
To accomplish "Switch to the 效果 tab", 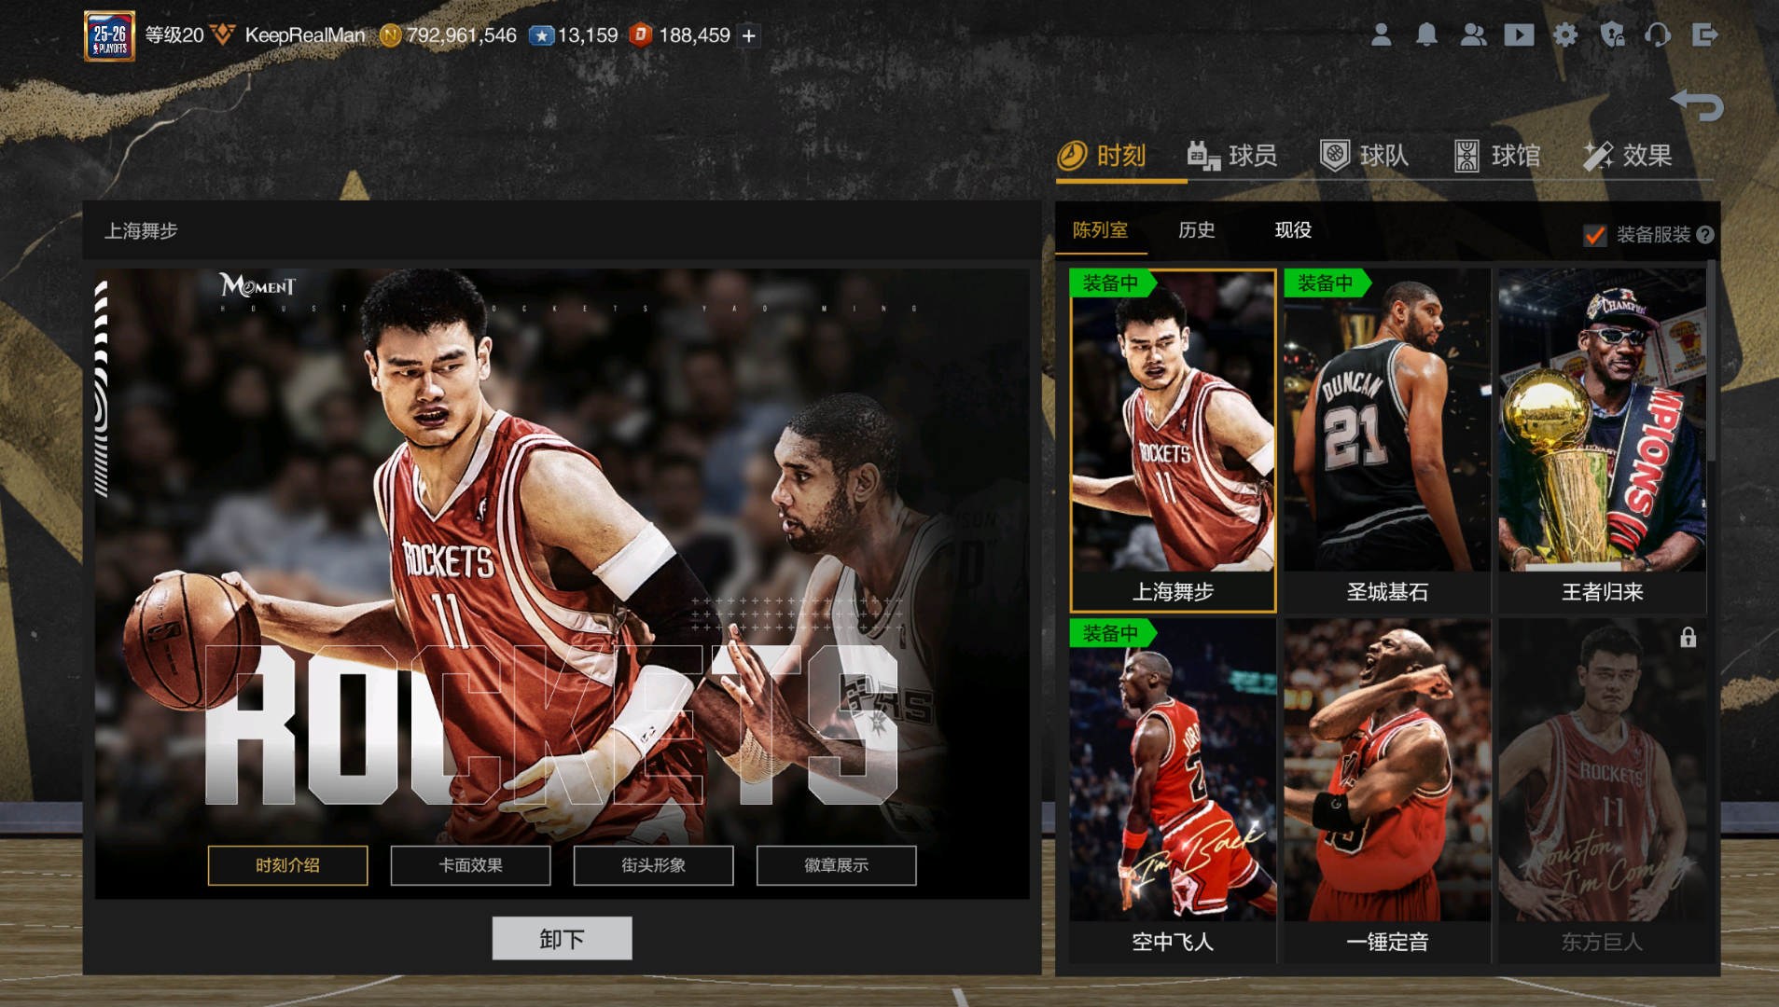I will (x=1627, y=156).
